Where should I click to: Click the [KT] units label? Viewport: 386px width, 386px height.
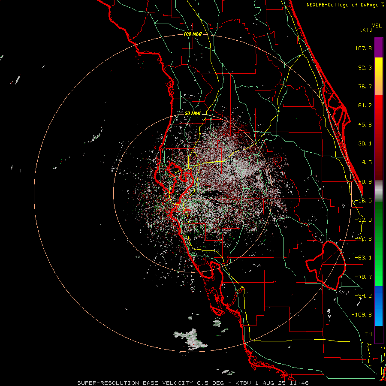[x=366, y=30]
